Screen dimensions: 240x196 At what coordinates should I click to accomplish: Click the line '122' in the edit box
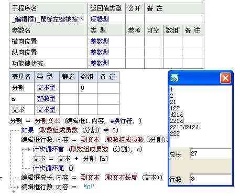click(x=174, y=108)
